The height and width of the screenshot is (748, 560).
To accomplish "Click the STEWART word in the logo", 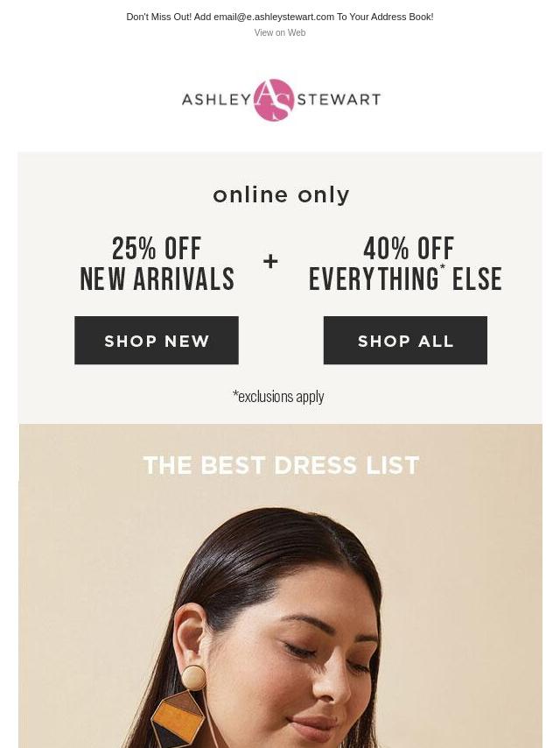I will coord(339,100).
